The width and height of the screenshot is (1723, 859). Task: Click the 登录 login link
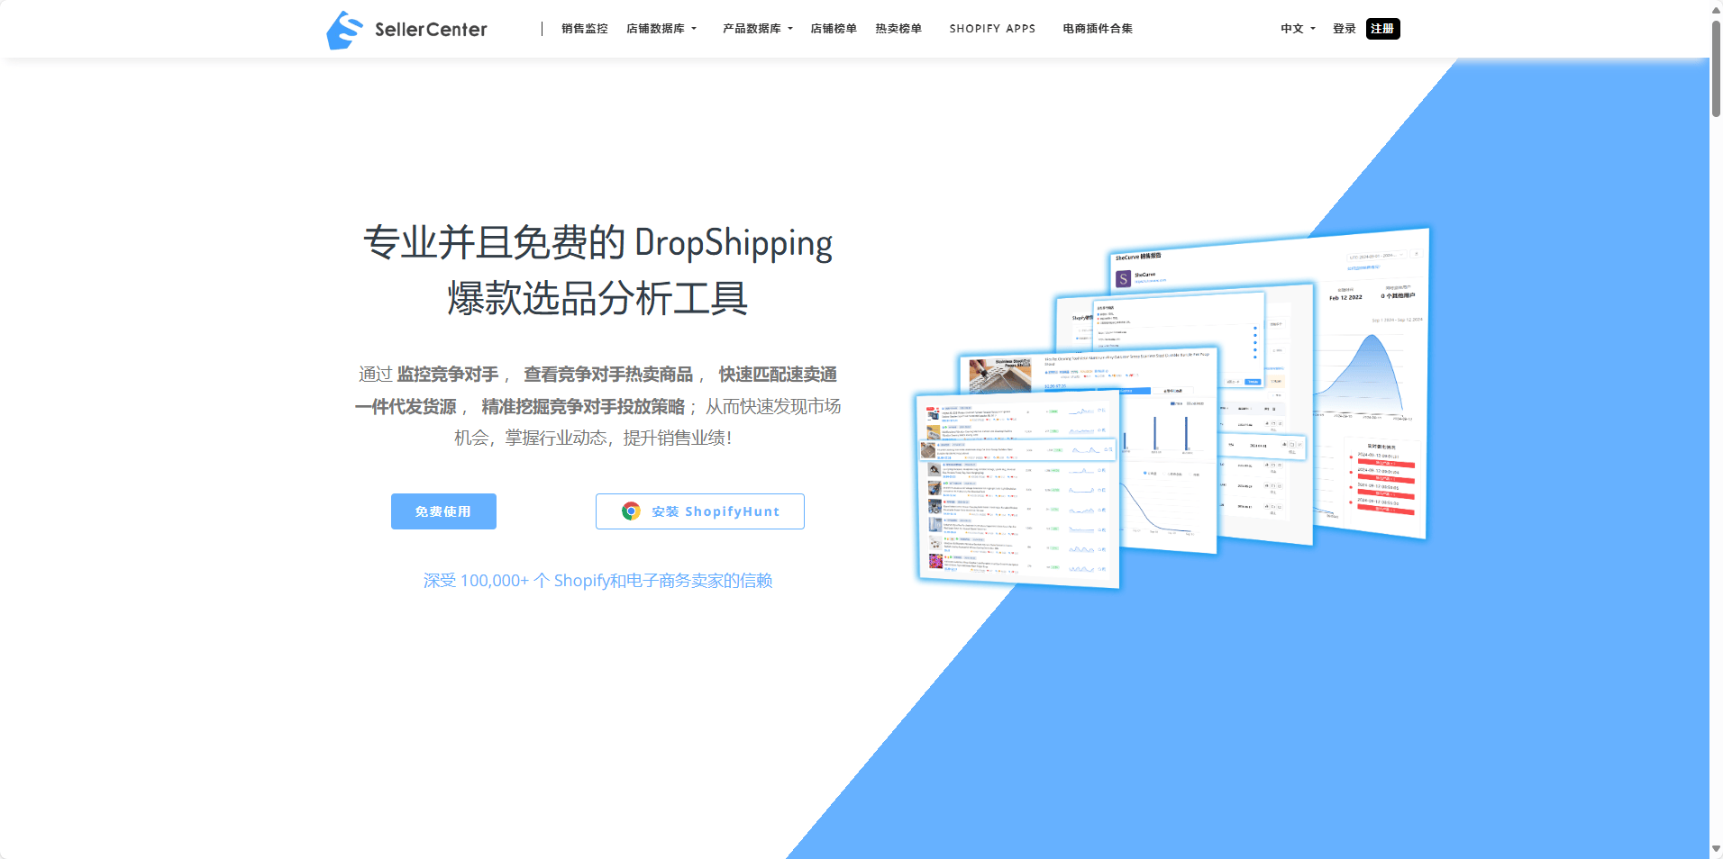coord(1345,29)
